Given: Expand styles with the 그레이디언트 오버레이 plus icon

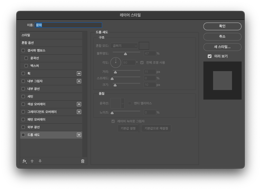Looking at the screenshot, I should pos(79,112).
